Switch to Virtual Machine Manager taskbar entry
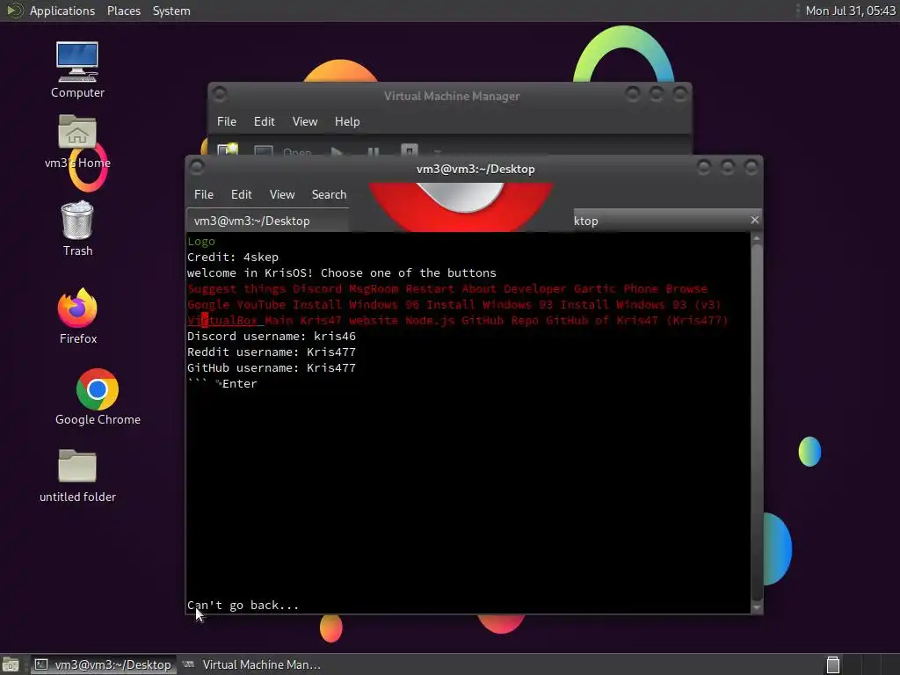 click(251, 664)
